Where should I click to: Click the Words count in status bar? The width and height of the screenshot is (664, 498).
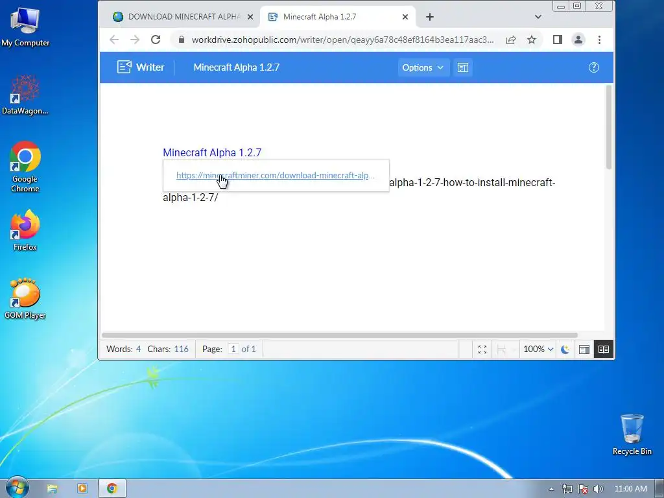pos(124,350)
